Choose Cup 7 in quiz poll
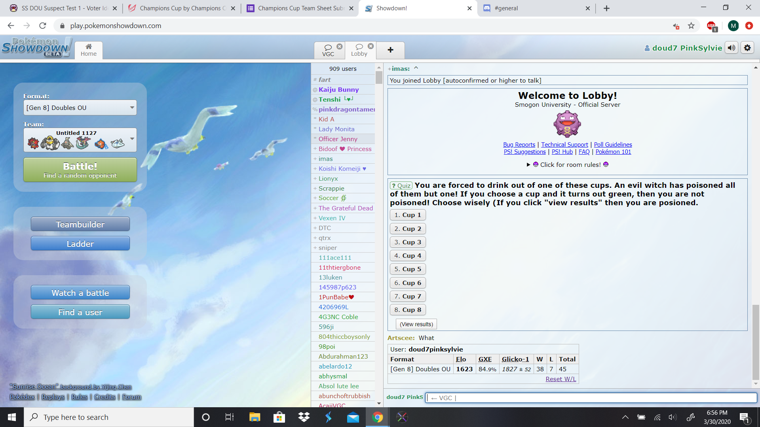The width and height of the screenshot is (760, 427). pyautogui.click(x=408, y=296)
